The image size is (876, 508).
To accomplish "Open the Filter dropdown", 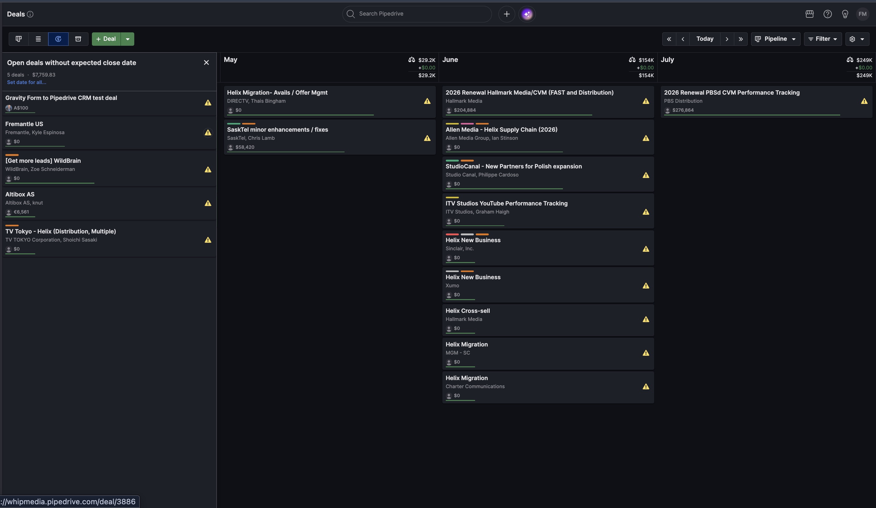I will (x=822, y=39).
